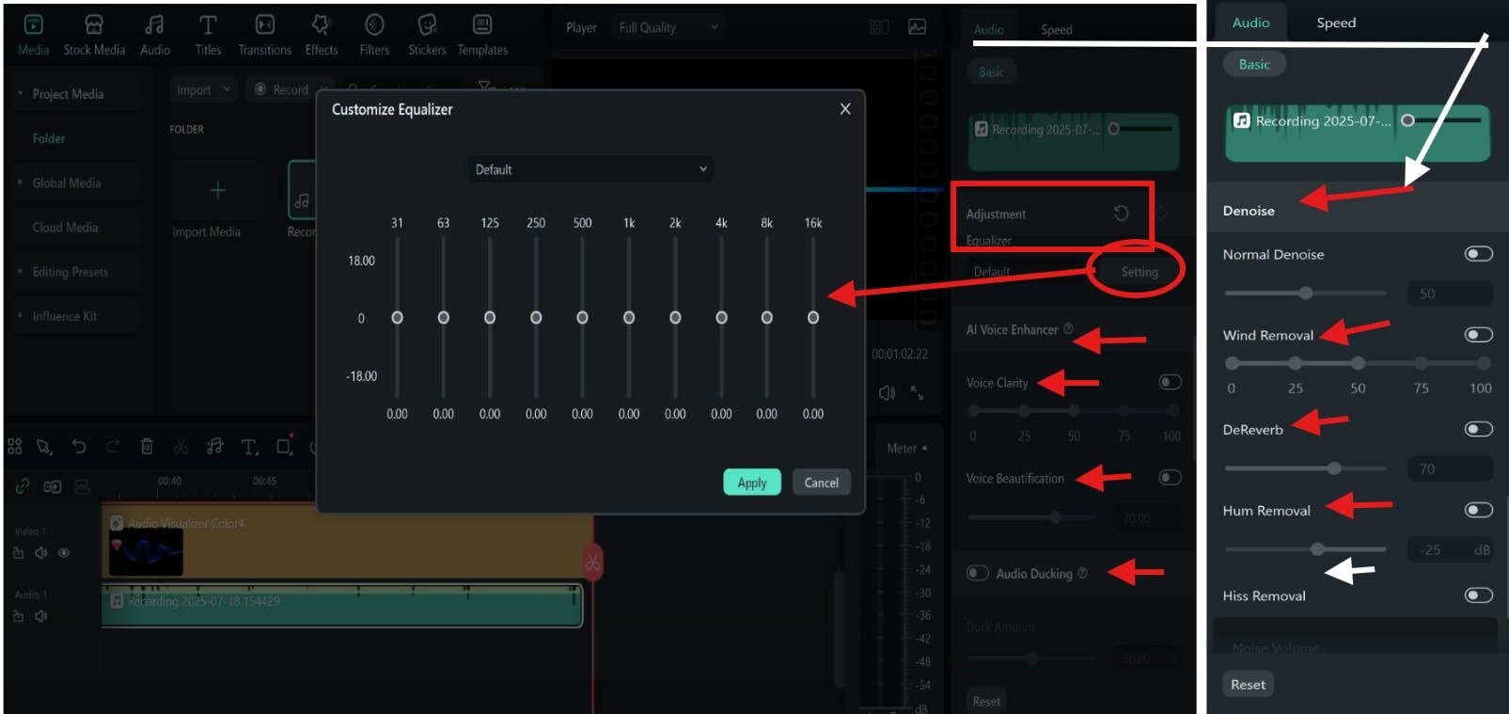Open the equalizer preset Default dropdown

click(590, 169)
